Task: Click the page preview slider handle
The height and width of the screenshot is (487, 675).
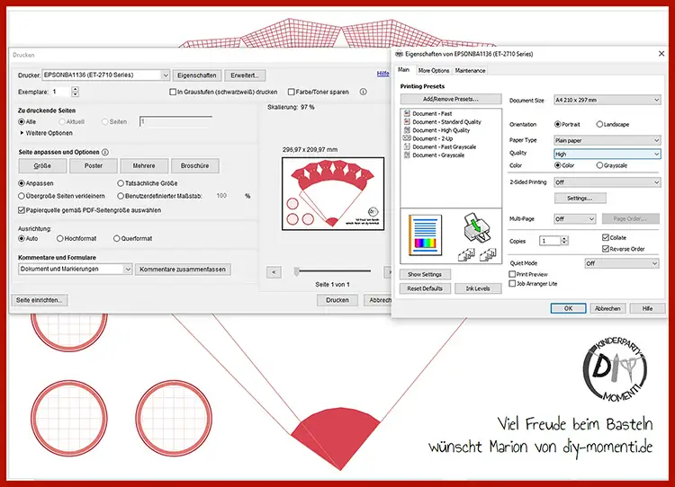Action: (297, 271)
